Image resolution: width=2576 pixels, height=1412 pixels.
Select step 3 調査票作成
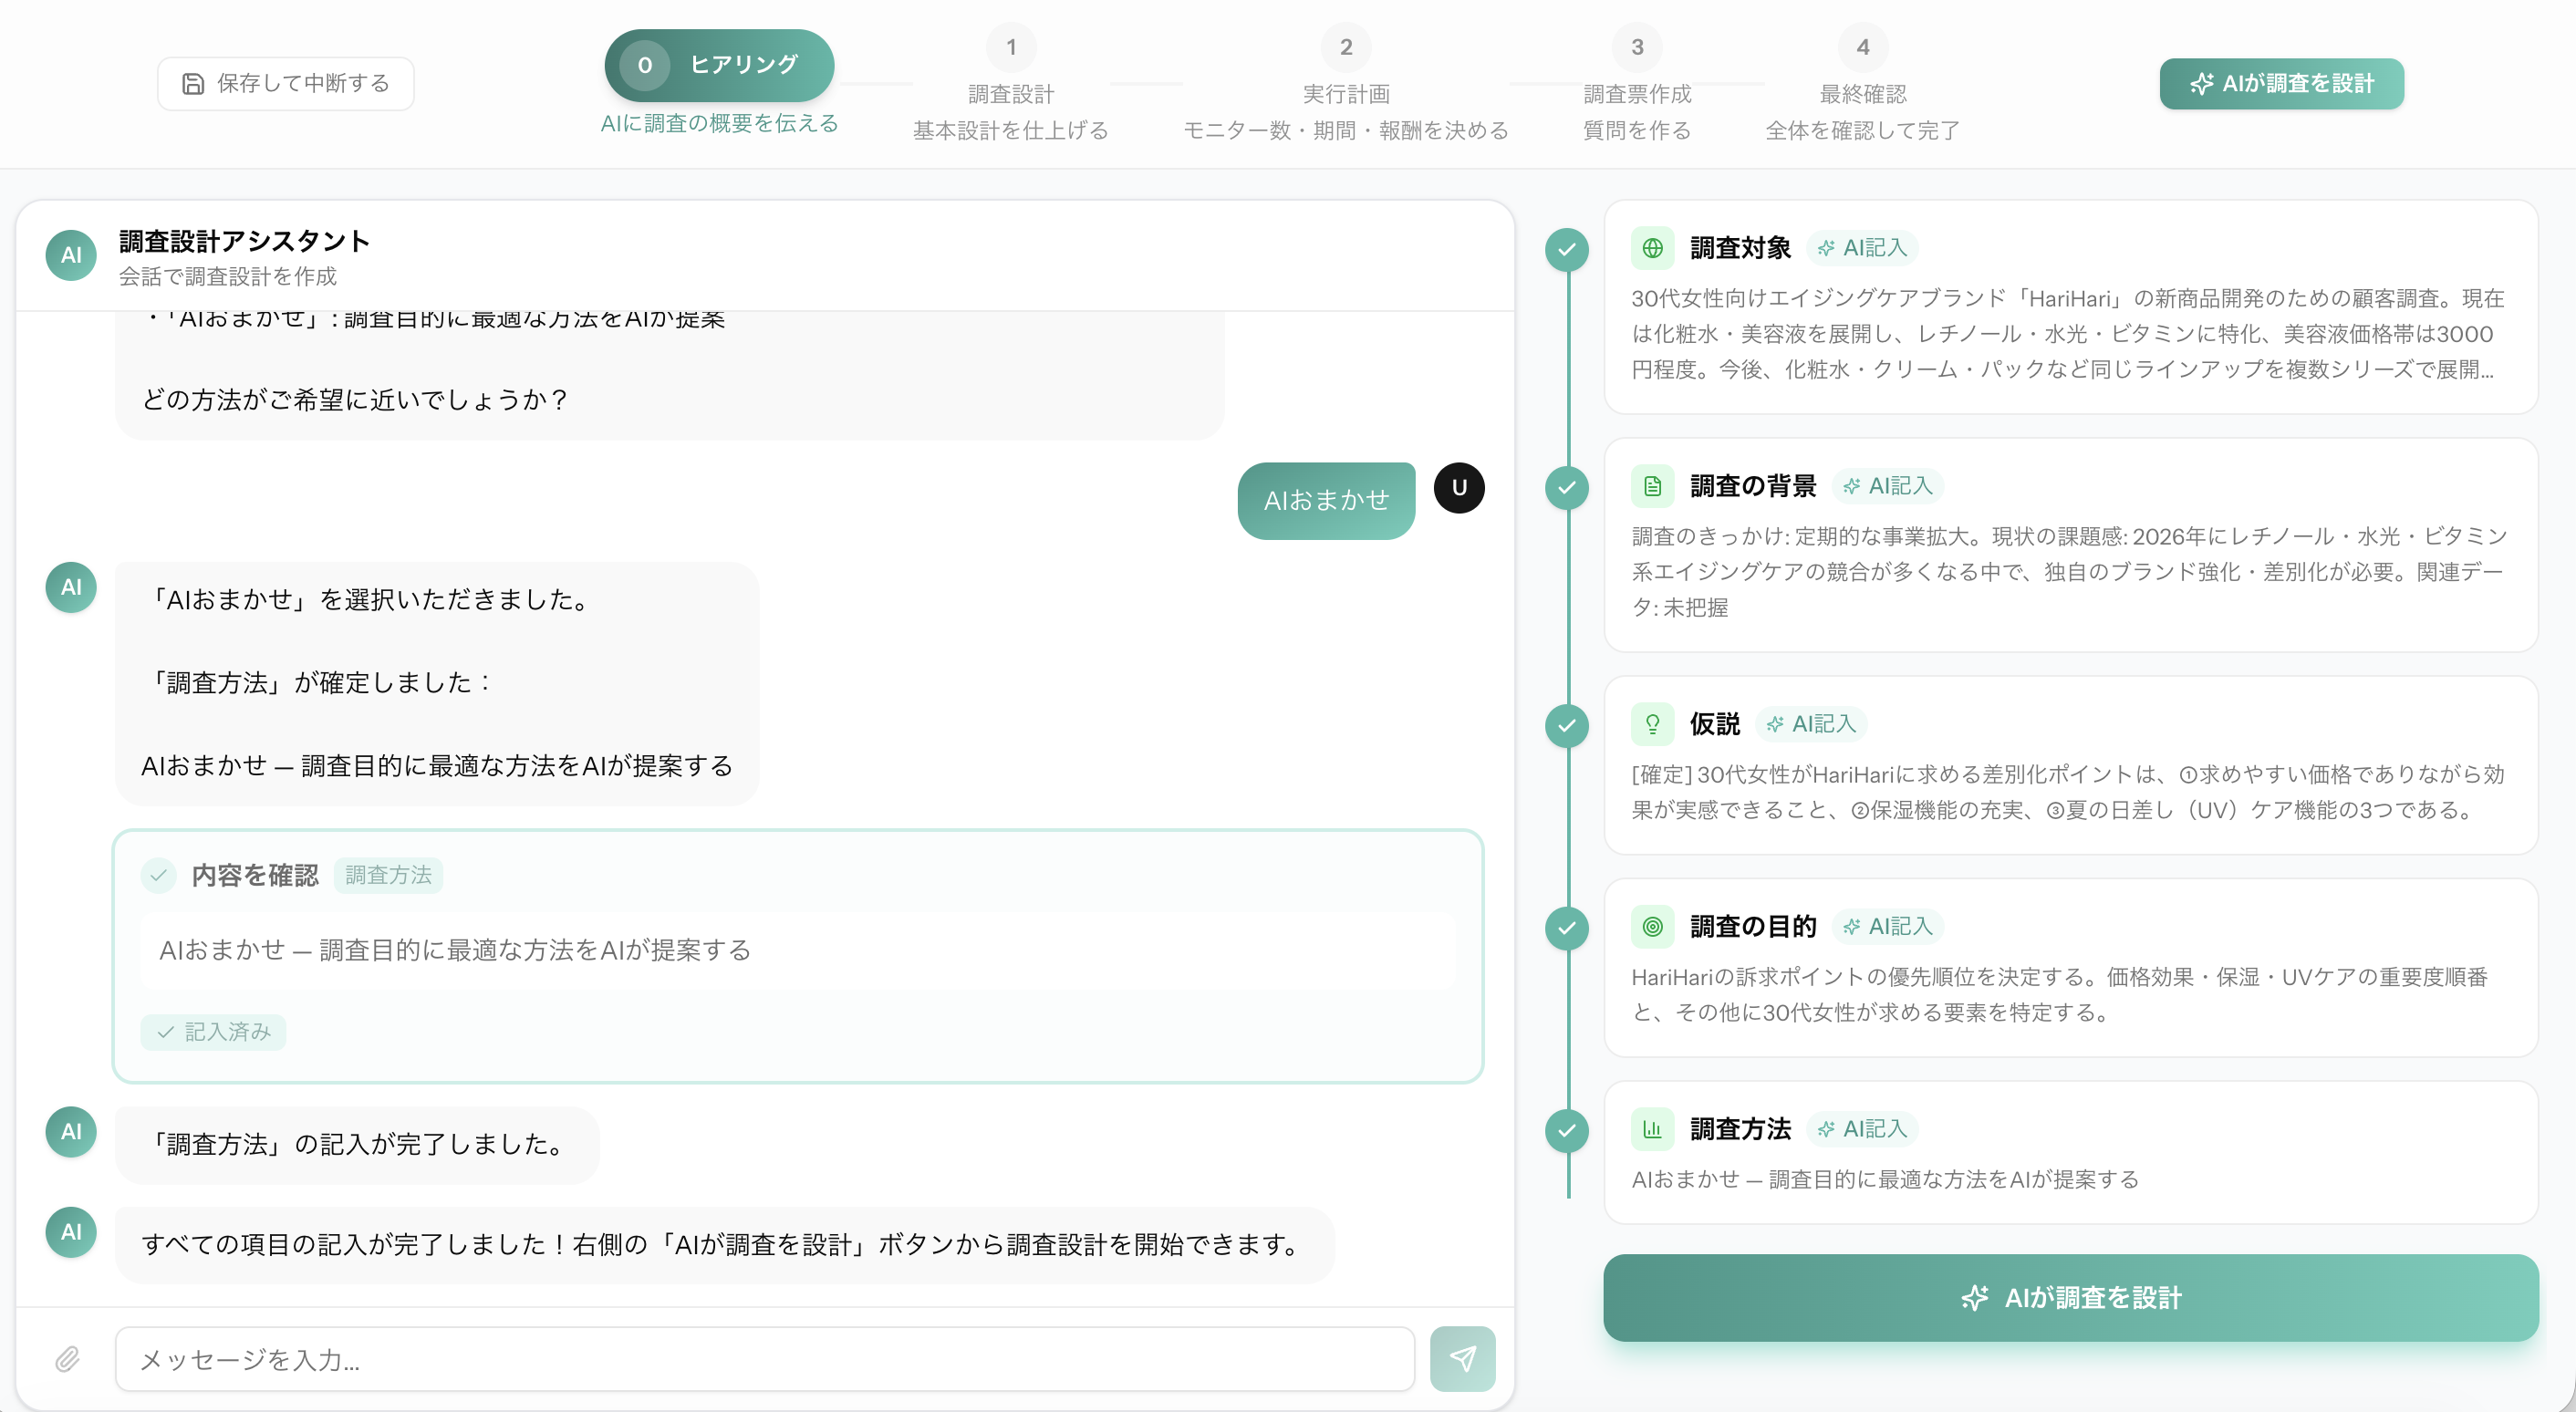point(1637,82)
